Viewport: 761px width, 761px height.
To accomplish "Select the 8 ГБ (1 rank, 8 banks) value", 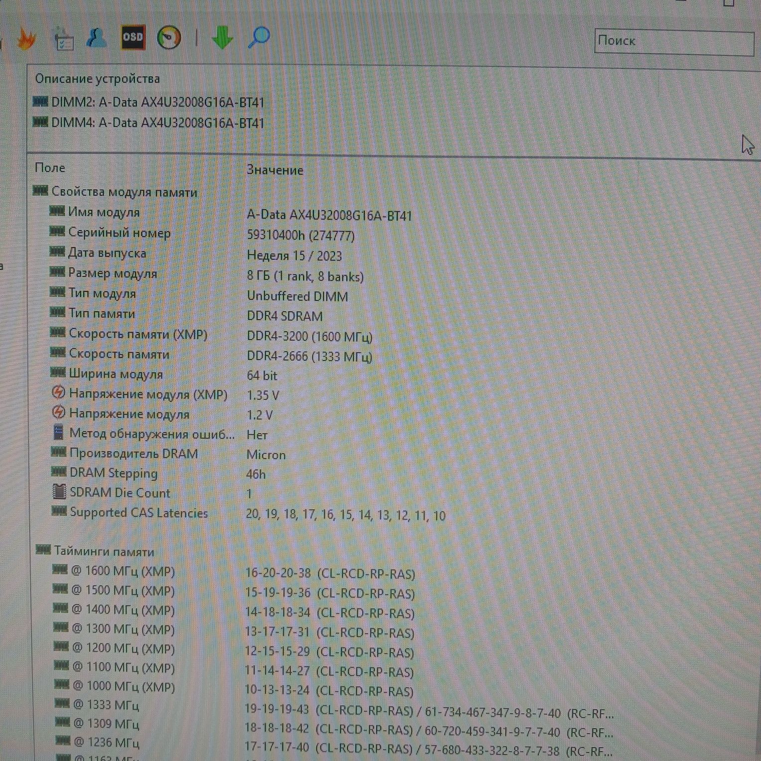I will pos(305,276).
